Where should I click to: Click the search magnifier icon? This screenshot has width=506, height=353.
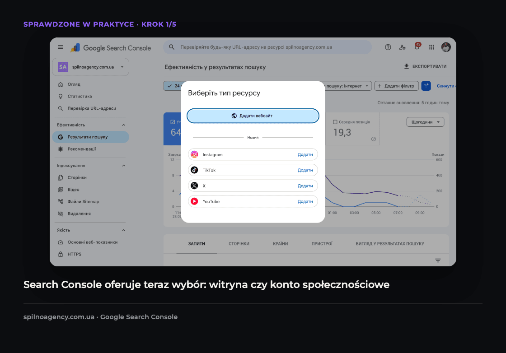(172, 47)
